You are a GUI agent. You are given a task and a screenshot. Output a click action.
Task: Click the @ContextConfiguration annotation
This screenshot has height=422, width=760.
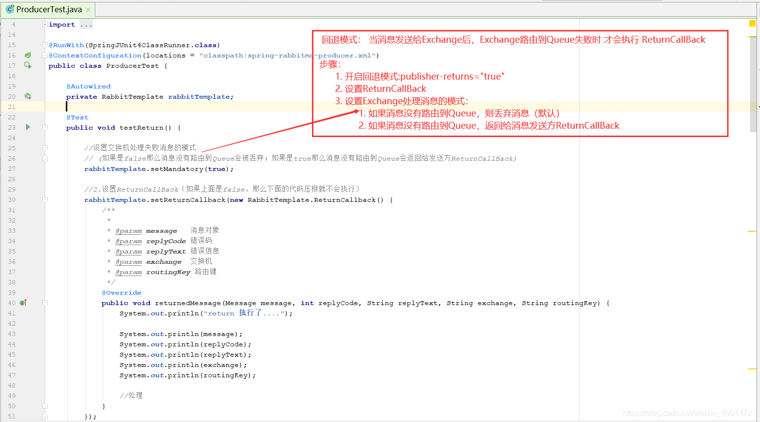tap(95, 55)
